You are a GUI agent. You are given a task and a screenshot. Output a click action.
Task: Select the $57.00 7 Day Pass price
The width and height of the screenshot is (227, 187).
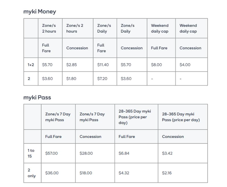pos(51,153)
